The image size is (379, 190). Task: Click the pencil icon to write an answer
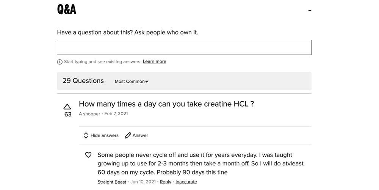pos(128,135)
